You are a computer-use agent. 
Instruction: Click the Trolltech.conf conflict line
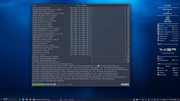click(x=76, y=66)
